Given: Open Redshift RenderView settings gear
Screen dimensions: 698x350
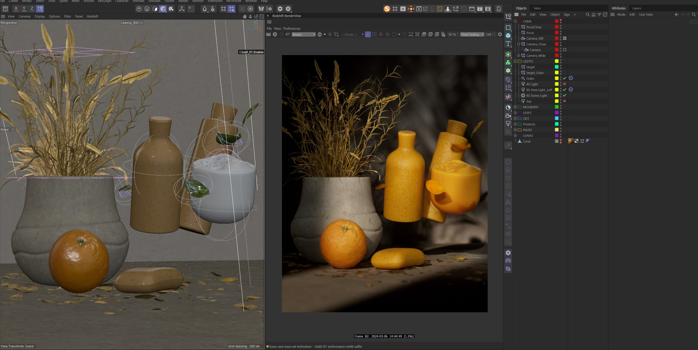Looking at the screenshot, I should pyautogui.click(x=500, y=34).
